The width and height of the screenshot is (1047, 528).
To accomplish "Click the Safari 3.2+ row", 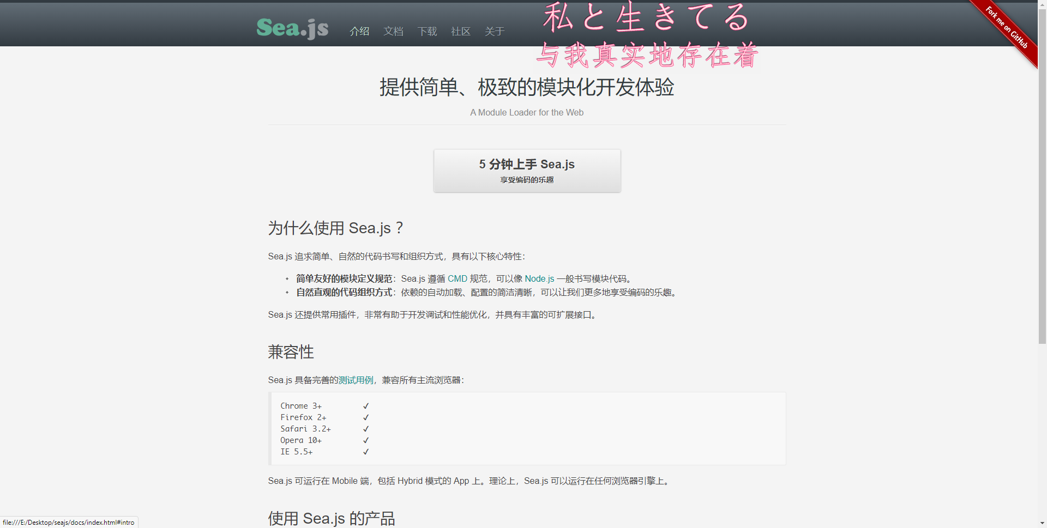I will 325,429.
